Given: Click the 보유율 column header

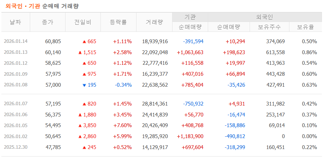Looking at the screenshot, I should pyautogui.click(x=306, y=27).
